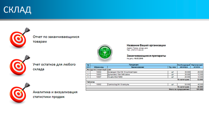Image resolution: width=209 pixels, height=117 pixels.
Task: Click the Учет остатков для любого склада text
Action: tap(54, 67)
